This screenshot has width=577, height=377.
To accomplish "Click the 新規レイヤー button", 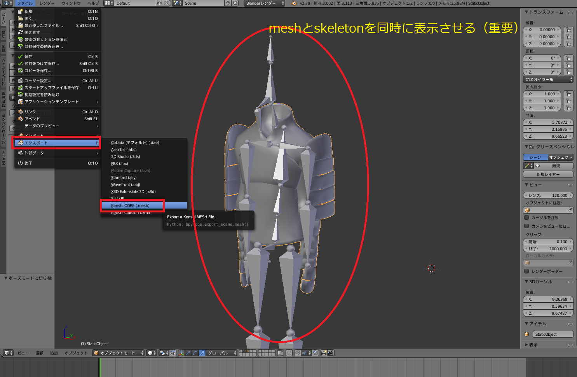I will 548,174.
